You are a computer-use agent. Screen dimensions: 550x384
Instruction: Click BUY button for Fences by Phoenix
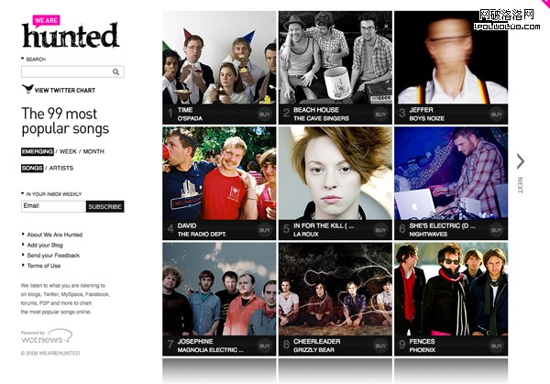point(496,346)
